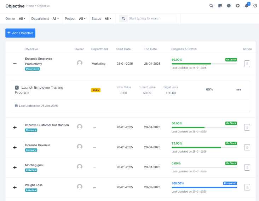Screen dimensions: 259x201
Task: Click the Increase Revenue progress bar
Action: pyautogui.click(x=204, y=147)
